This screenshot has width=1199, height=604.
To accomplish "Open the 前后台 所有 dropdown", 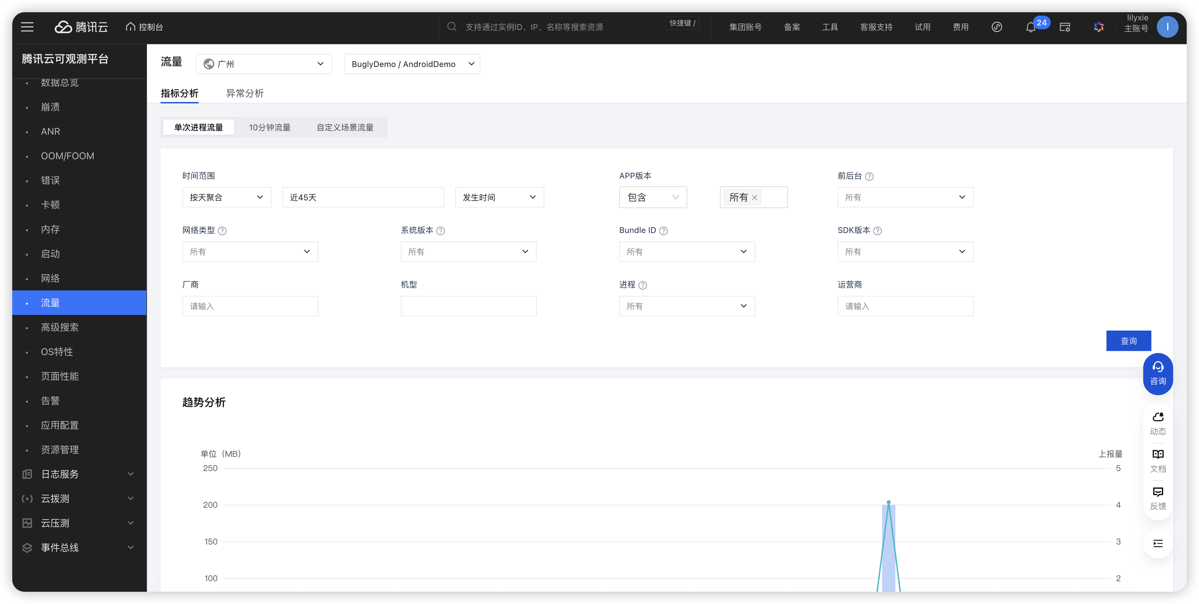I will (x=905, y=197).
